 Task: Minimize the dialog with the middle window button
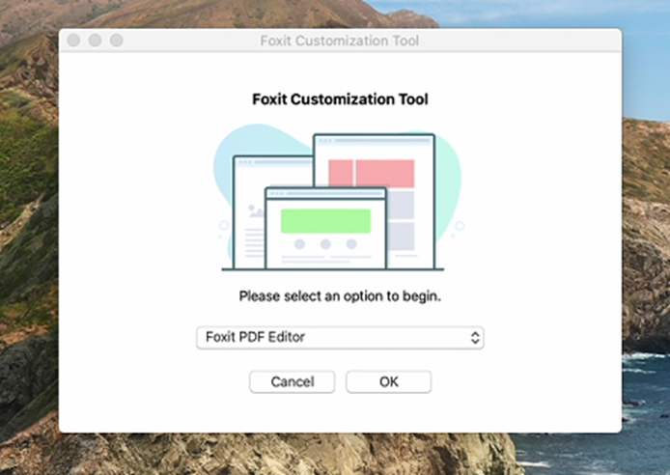click(96, 41)
